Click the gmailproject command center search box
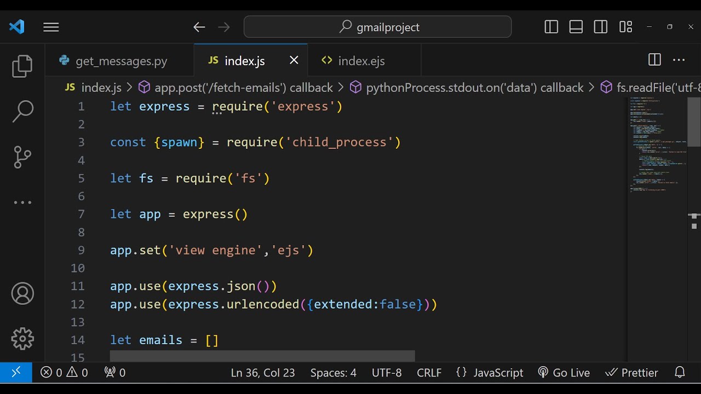 pyautogui.click(x=378, y=27)
